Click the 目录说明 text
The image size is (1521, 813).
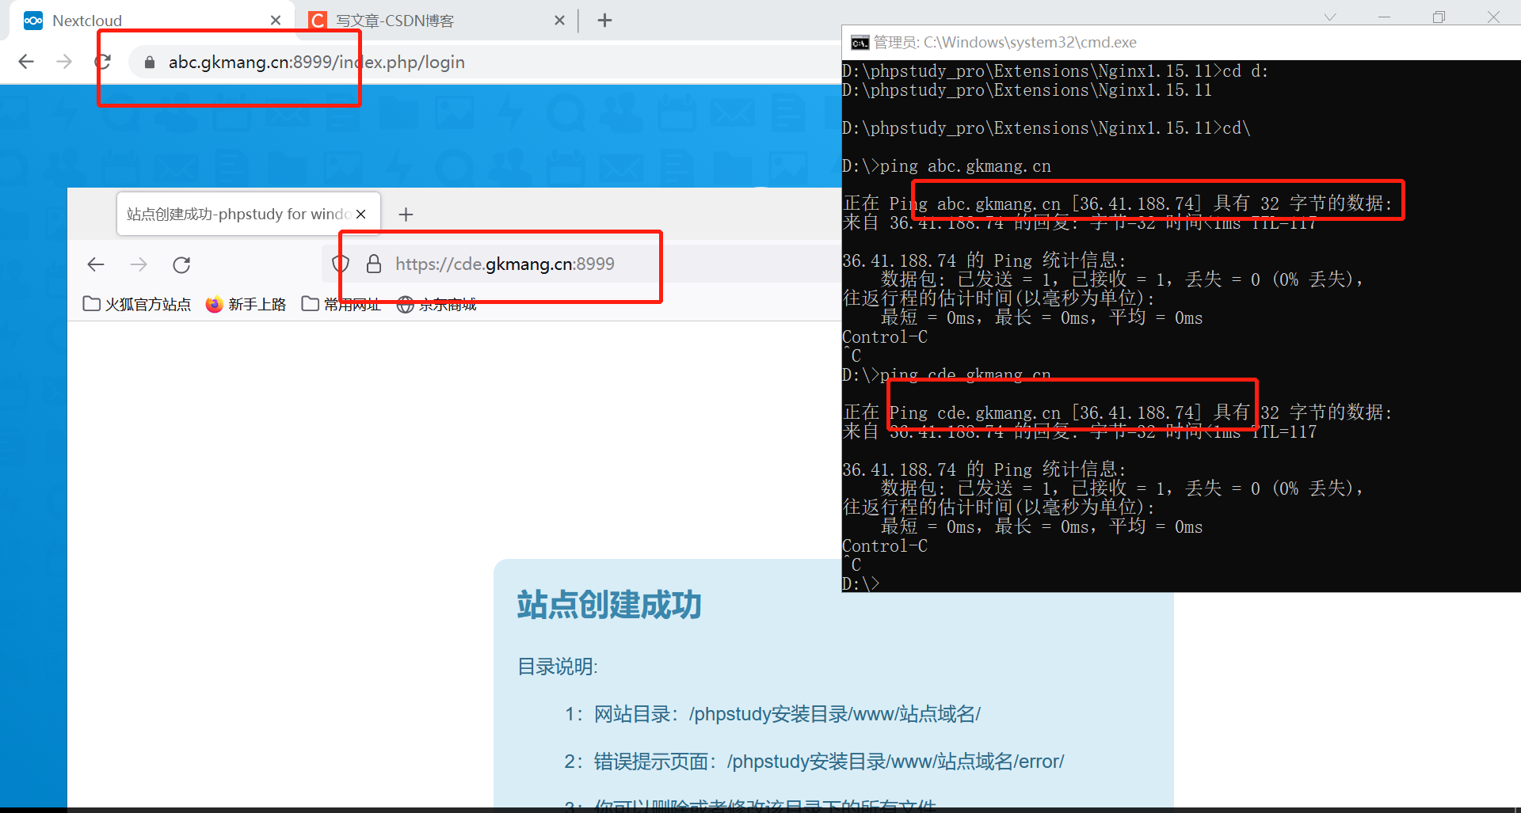click(x=558, y=667)
